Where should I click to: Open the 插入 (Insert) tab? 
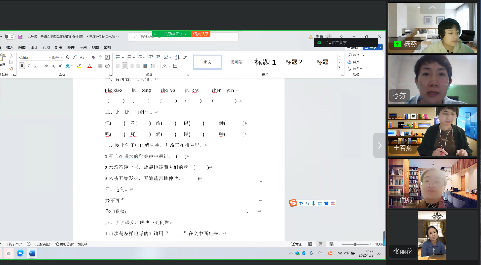pyautogui.click(x=10, y=47)
